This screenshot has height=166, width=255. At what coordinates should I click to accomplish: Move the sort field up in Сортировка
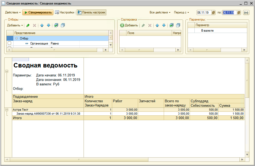[x=157, y=25]
